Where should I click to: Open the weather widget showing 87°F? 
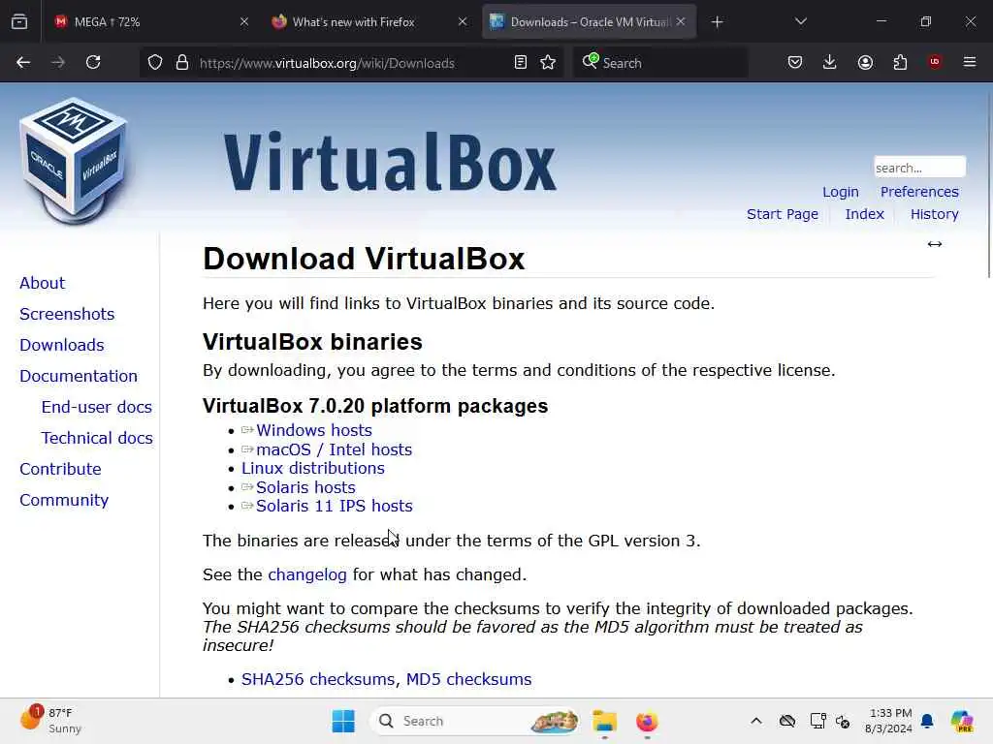point(50,721)
